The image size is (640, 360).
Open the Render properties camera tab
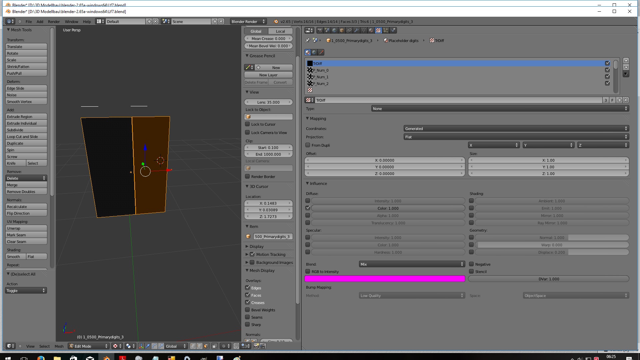(320, 30)
